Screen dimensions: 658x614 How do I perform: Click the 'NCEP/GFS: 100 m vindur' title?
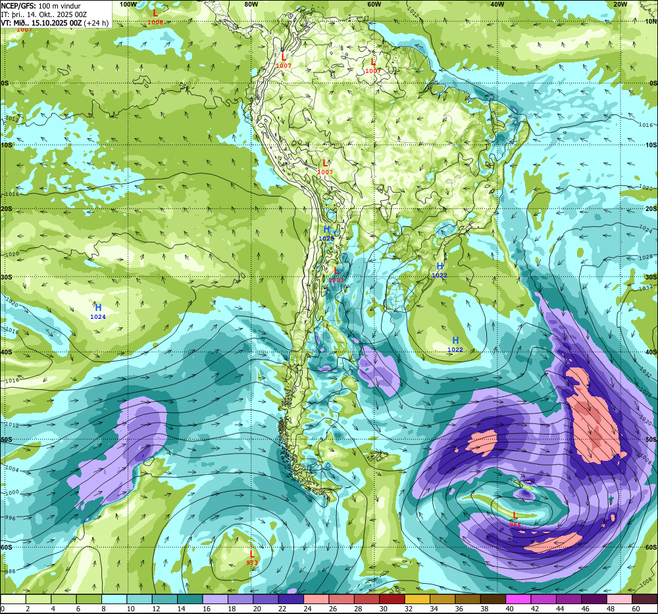41,6
